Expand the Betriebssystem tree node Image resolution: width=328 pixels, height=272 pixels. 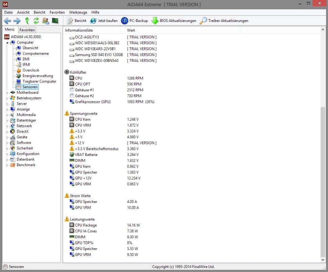[x=7, y=98]
